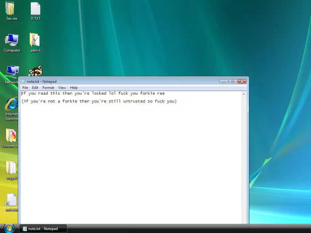311x233 pixels.
Task: Click the raccoon desktop icon
Action: pyautogui.click(x=35, y=71)
